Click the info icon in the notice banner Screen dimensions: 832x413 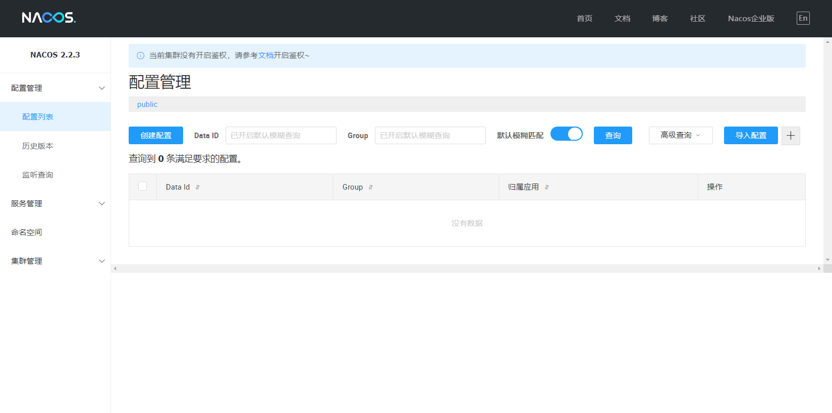pos(141,55)
